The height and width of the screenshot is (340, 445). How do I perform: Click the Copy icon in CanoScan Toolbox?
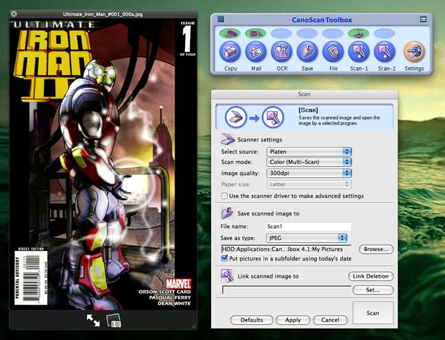pos(230,51)
